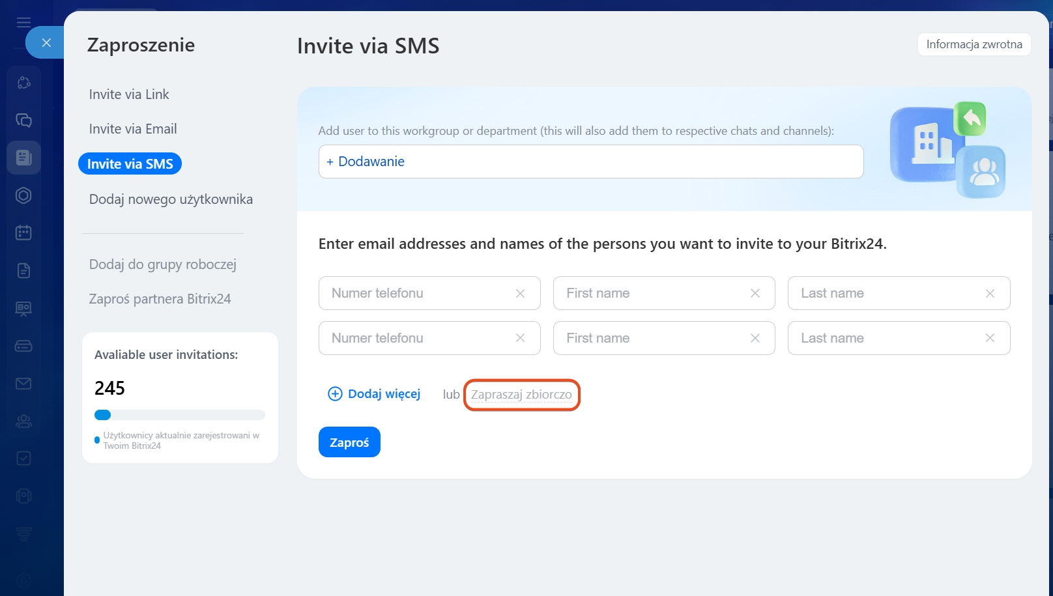
Task: Clear the second row Last name field
Action: (x=990, y=338)
